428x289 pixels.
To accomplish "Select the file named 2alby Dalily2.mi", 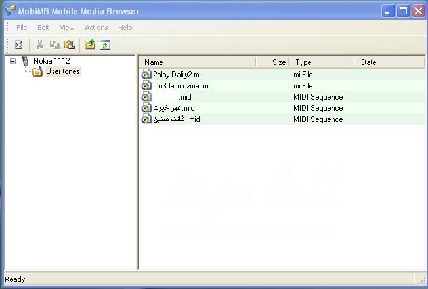I will tap(177, 75).
